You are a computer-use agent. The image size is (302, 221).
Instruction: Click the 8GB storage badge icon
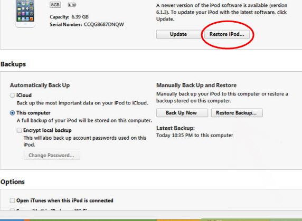click(55, 5)
